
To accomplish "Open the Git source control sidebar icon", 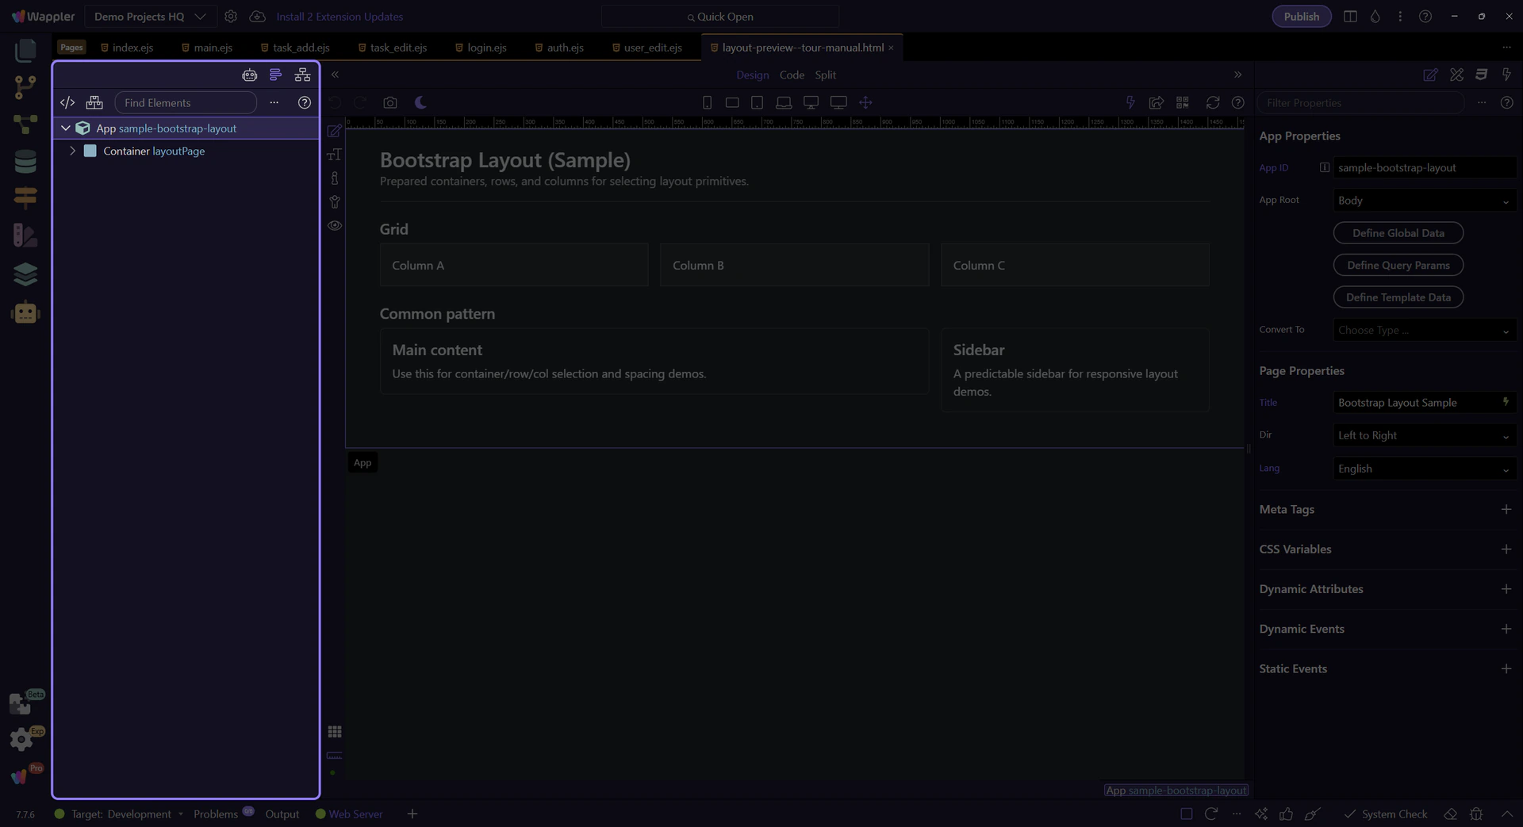I will 25,87.
